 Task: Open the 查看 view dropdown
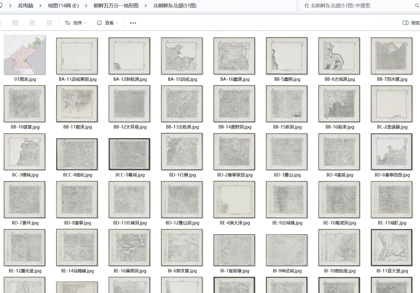[x=107, y=23]
